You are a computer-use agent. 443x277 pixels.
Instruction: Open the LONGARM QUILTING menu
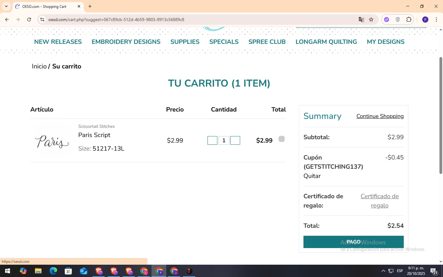(326, 42)
